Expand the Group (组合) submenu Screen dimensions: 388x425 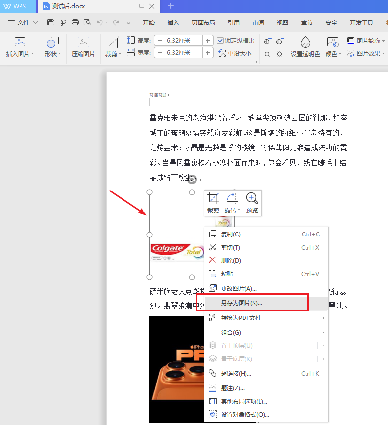coord(266,332)
